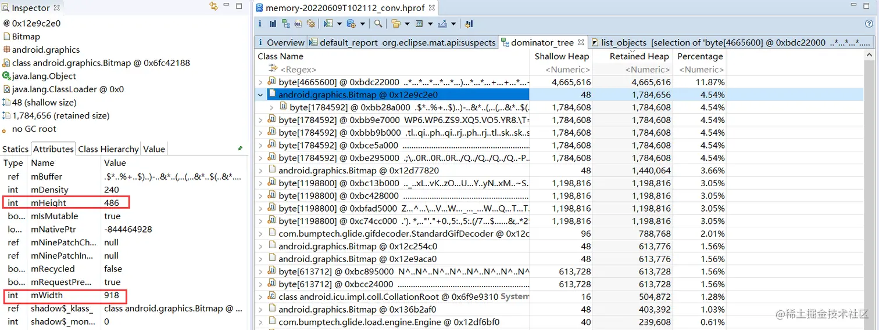
Task: Expand the byte[1784592] @ 0xbb9e7000 row
Action: tap(260, 120)
